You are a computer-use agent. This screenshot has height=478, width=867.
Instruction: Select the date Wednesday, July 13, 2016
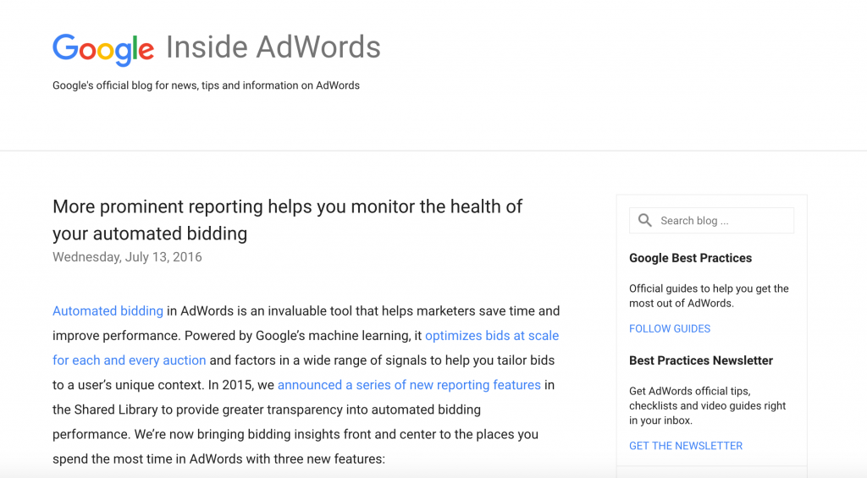(x=127, y=257)
